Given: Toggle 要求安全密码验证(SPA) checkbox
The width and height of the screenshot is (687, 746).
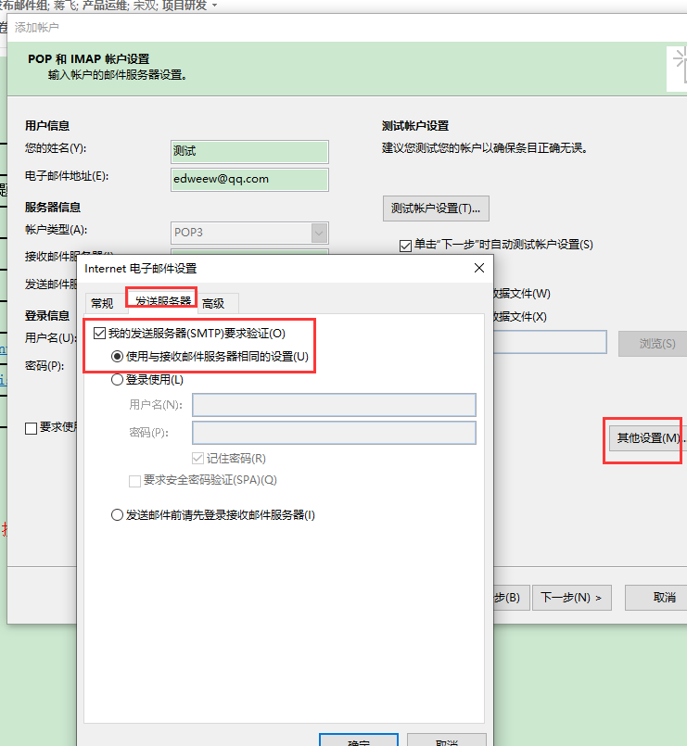Looking at the screenshot, I should click(134, 481).
